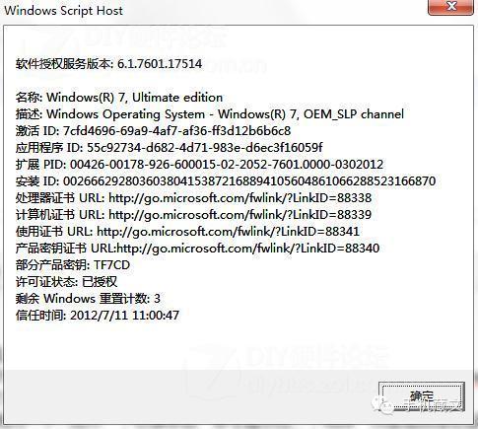Click the partial product key TF7CD
This screenshot has width=478, height=429.
click(x=112, y=265)
